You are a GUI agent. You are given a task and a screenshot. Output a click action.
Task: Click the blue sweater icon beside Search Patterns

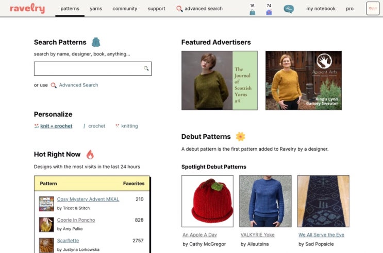(96, 42)
